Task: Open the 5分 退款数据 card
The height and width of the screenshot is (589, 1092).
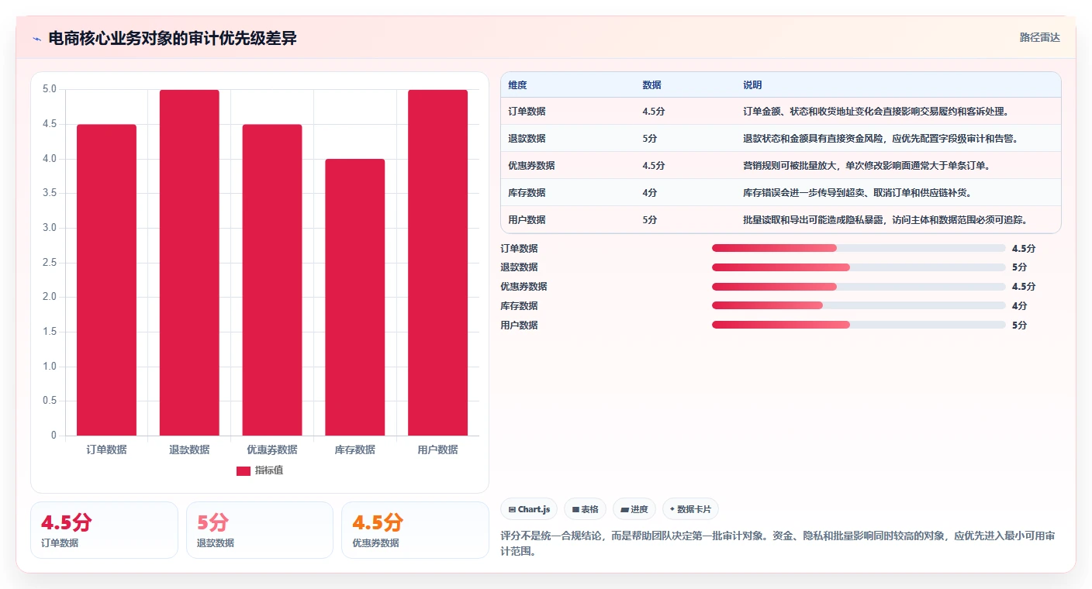Action: (260, 530)
